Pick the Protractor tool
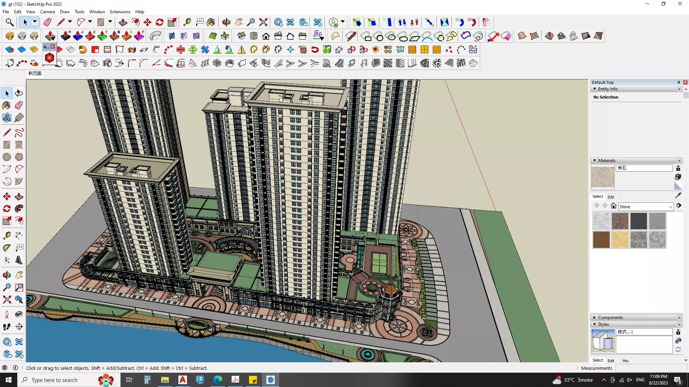Image resolution: width=689 pixels, height=387 pixels. pos(7,248)
